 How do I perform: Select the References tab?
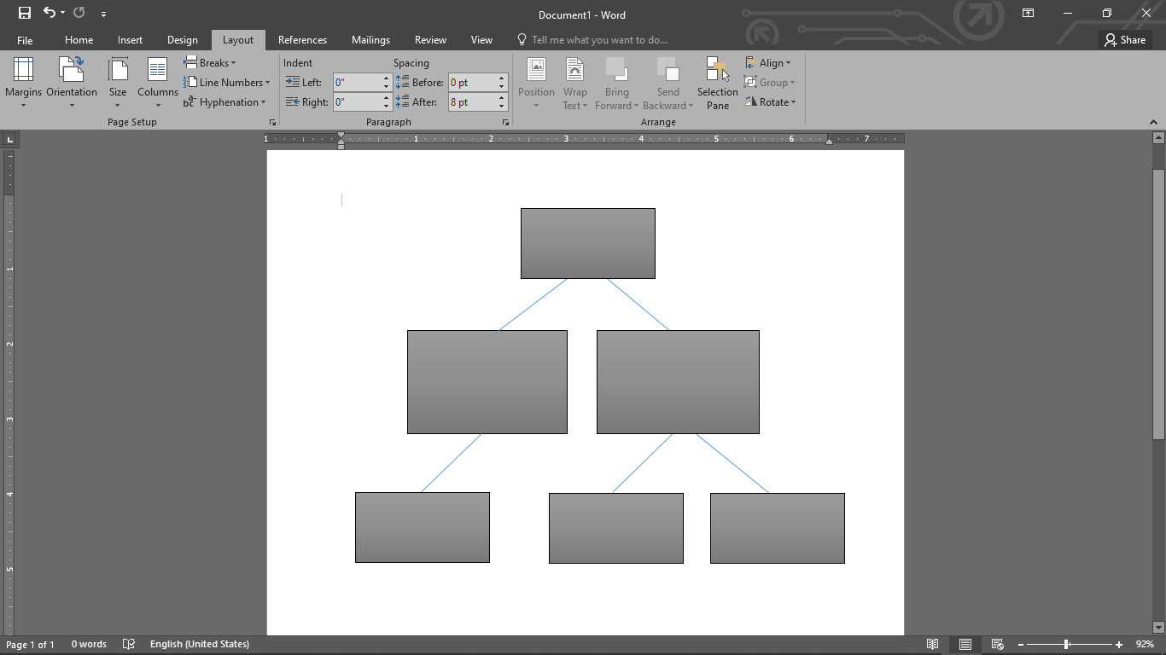pyautogui.click(x=302, y=40)
